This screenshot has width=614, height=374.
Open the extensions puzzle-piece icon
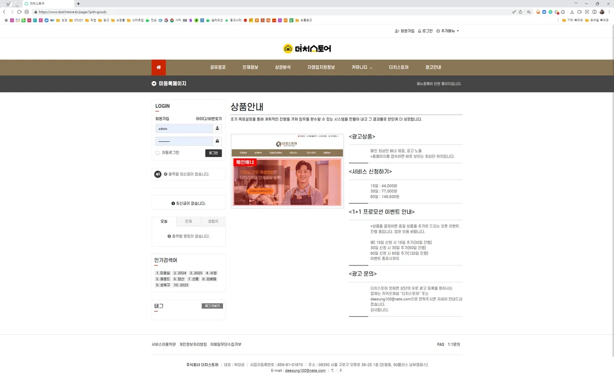[x=563, y=12]
